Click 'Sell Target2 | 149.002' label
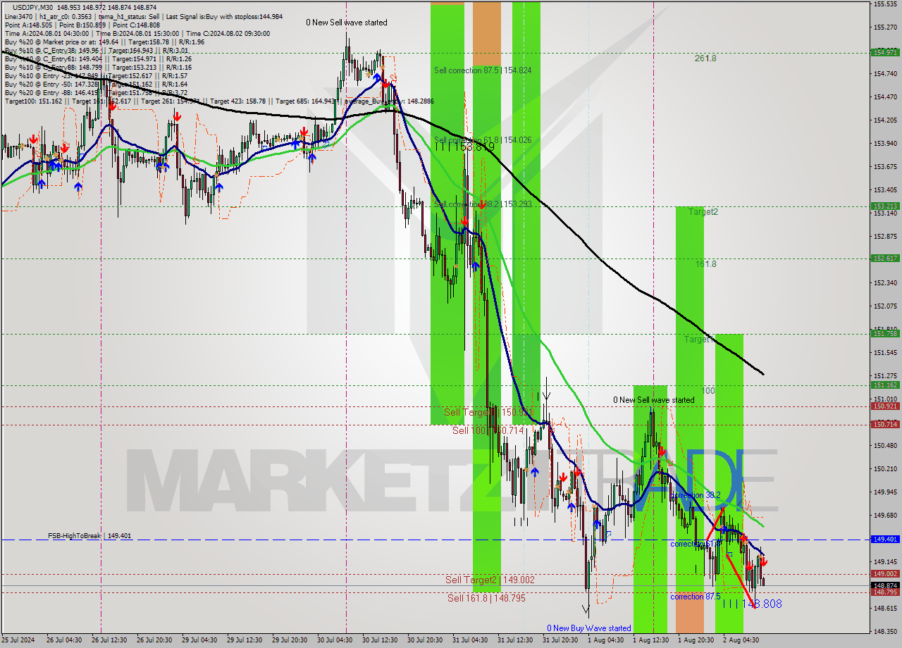The width and height of the screenshot is (902, 648). 490,580
